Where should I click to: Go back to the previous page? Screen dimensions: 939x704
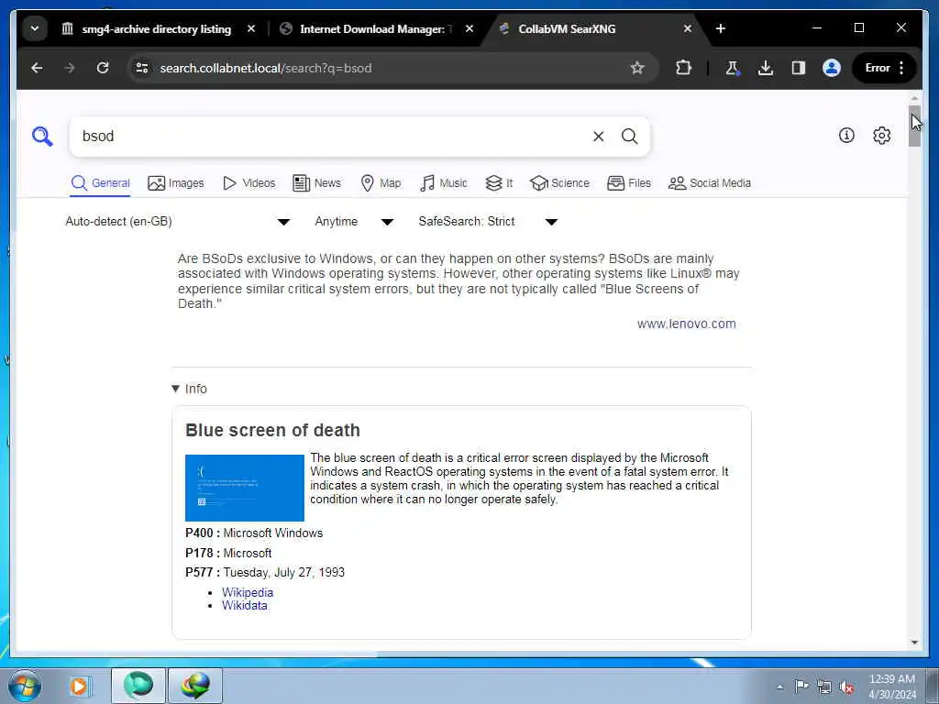click(x=37, y=68)
